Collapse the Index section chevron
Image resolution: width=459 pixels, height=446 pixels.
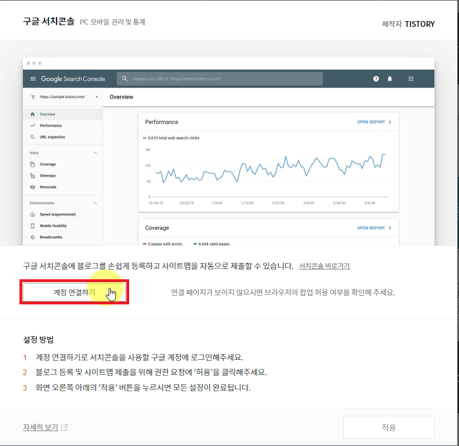coord(95,153)
